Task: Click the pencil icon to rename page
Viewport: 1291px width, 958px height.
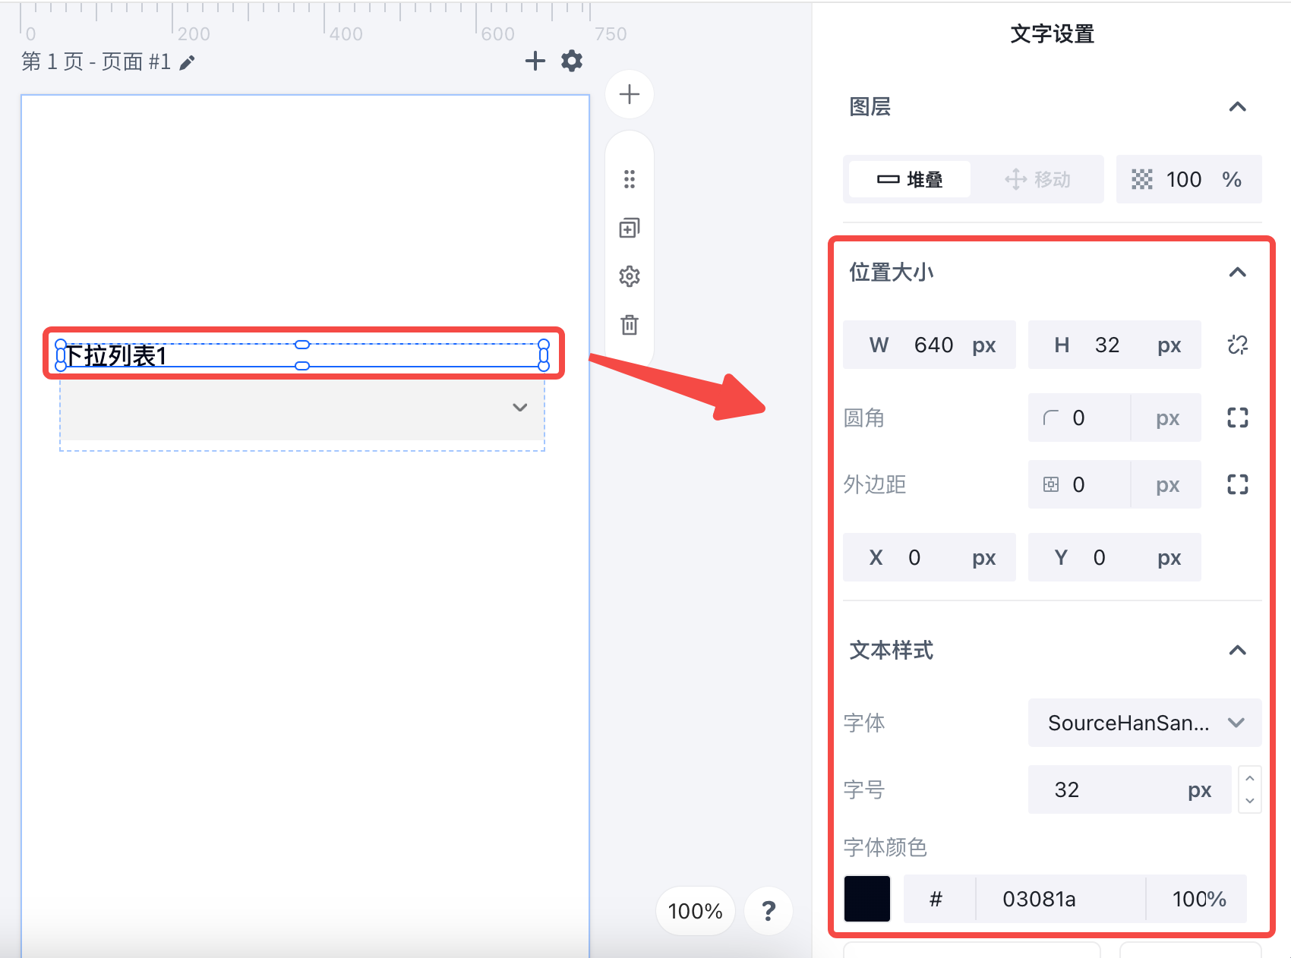Action: pos(187,62)
